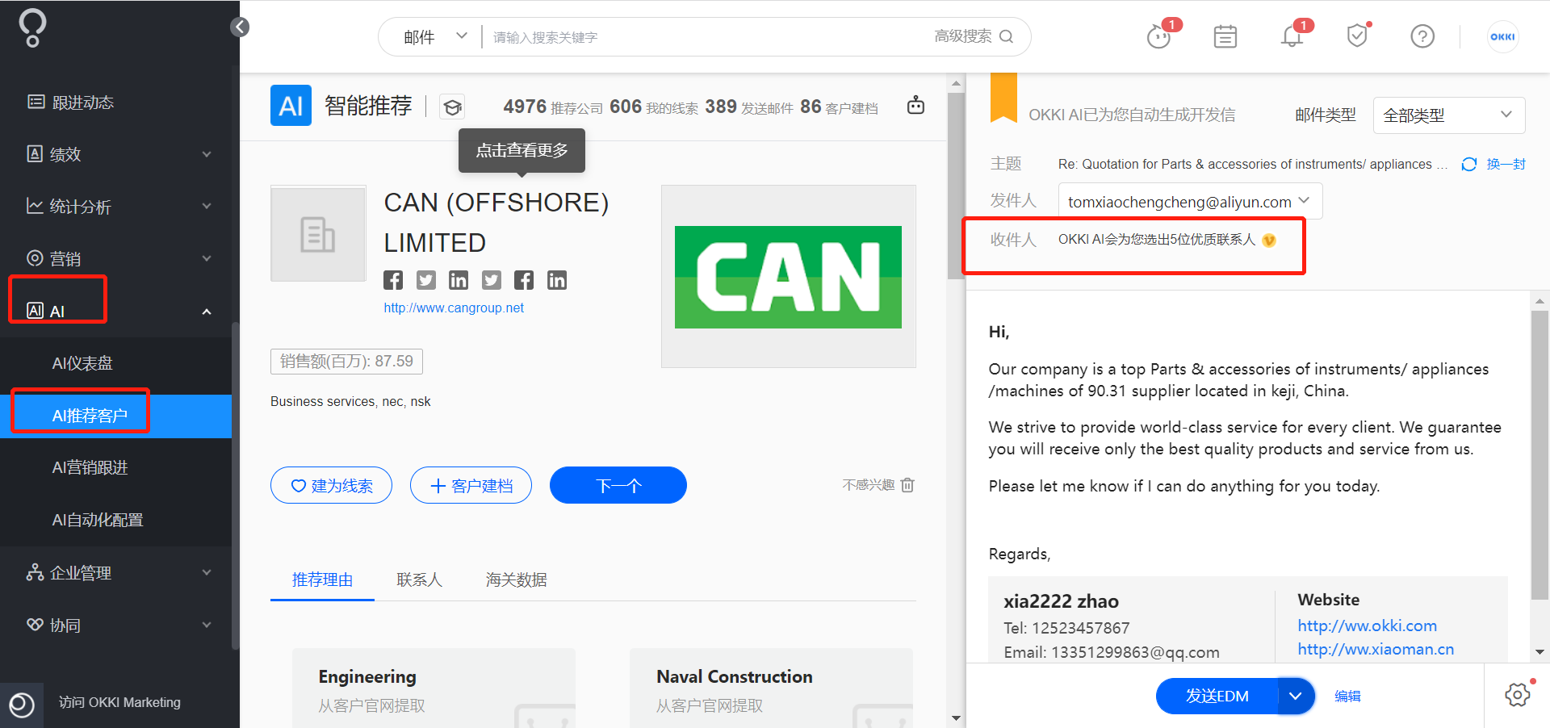Click the trash icon next to 不感兴趣
The height and width of the screenshot is (728, 1550).
(907, 485)
